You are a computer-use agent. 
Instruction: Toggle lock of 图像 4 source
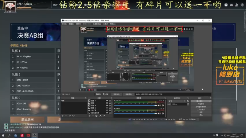(110, 105)
